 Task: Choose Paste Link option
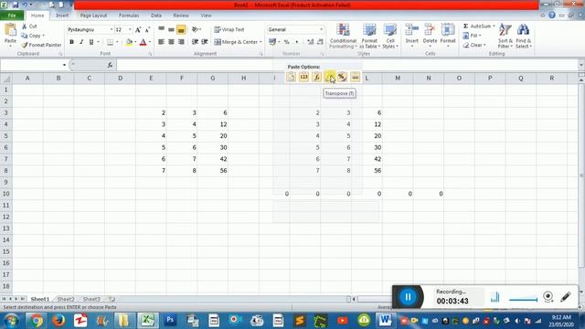pyautogui.click(x=356, y=77)
